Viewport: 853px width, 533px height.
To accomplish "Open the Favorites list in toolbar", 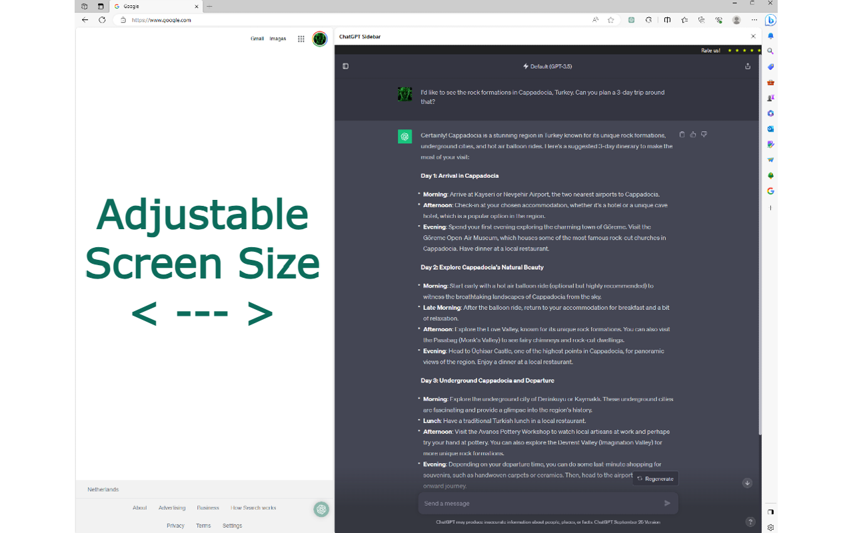I will [x=684, y=20].
